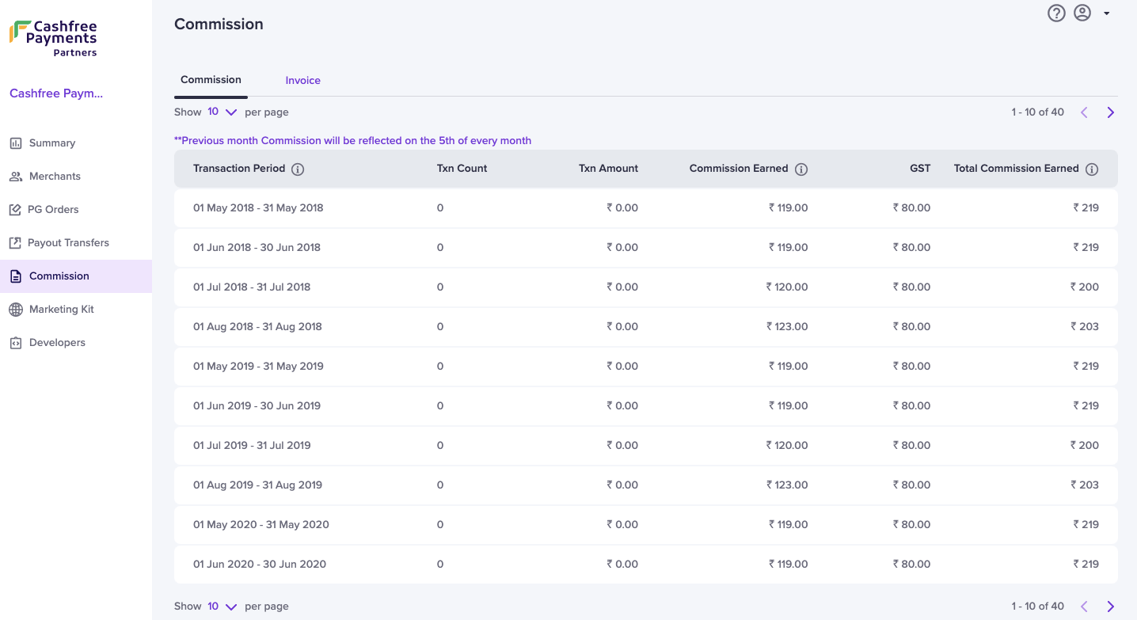The image size is (1137, 620).
Task: Select the 01 Jul 2018 commission row
Action: click(x=646, y=287)
